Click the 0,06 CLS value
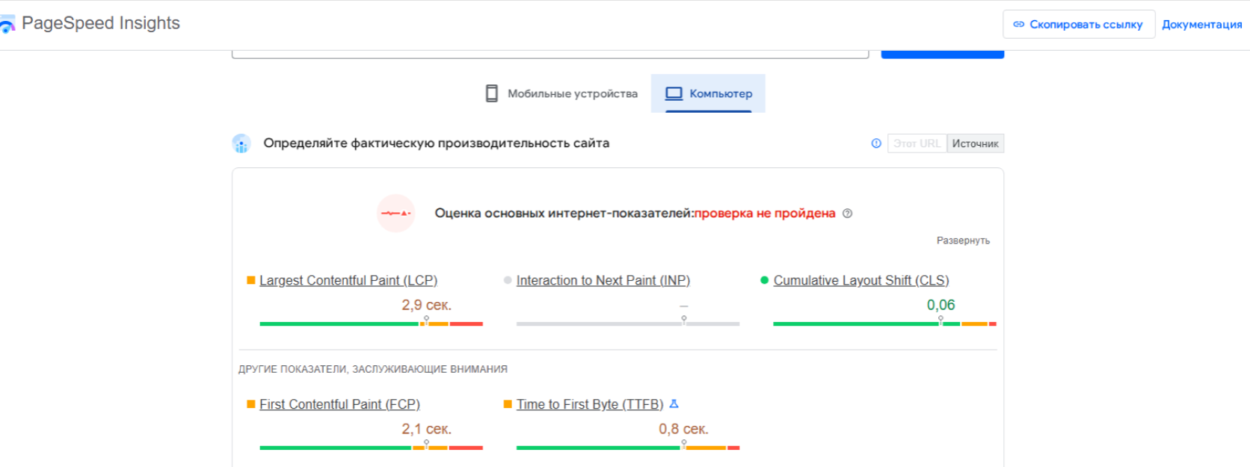 coord(940,305)
